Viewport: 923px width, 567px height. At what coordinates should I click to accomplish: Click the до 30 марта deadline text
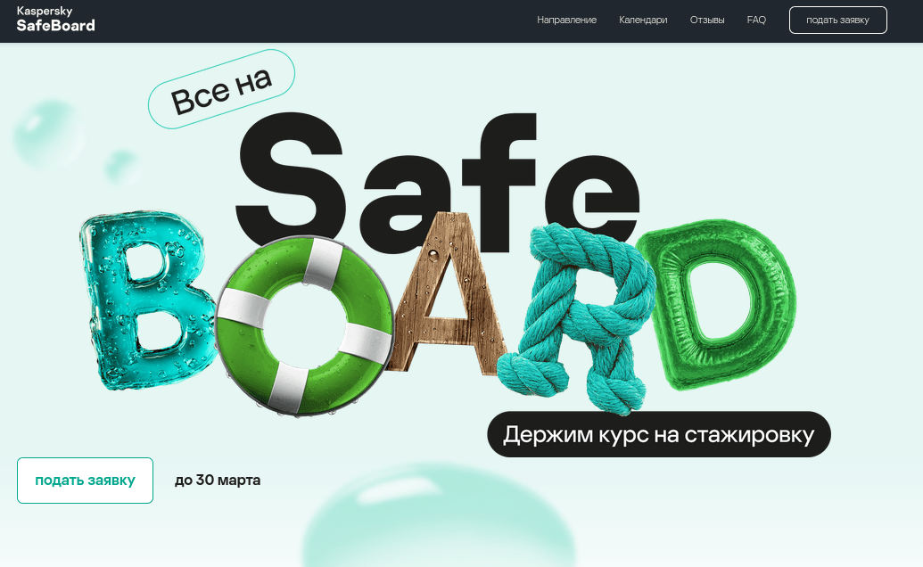pyautogui.click(x=216, y=480)
